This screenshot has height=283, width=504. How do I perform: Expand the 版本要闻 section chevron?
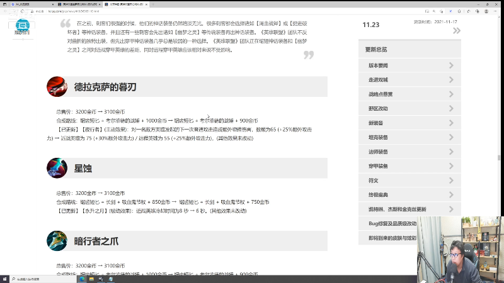(x=451, y=65)
